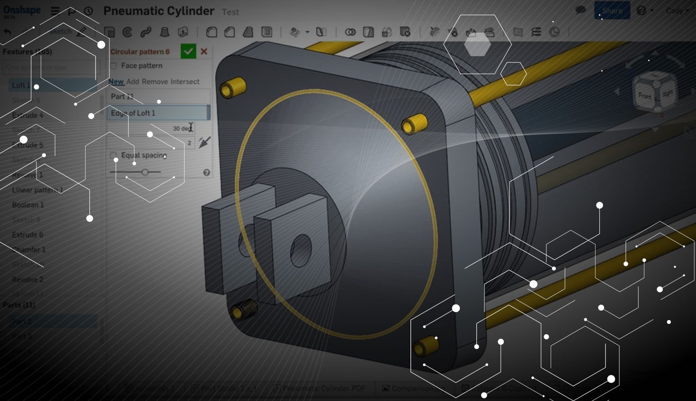Expand the pattern tool dropdown arrow
696x401 pixels.
click(307, 32)
